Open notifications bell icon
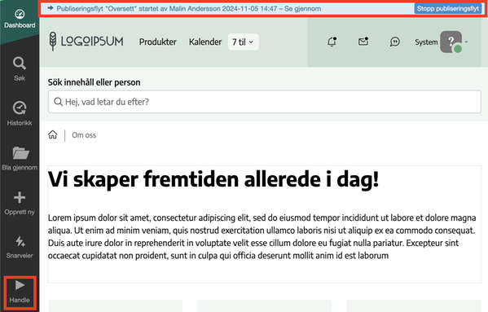 point(332,42)
